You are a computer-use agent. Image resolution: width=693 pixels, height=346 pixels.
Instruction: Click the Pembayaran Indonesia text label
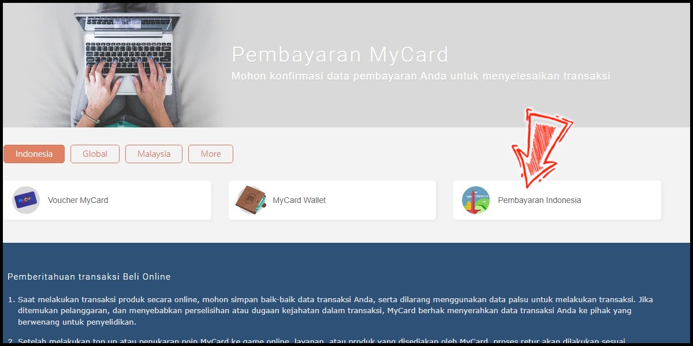(x=539, y=200)
